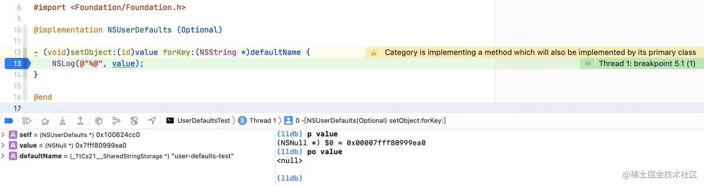Click the purple A icon beside value
Image resolution: width=704 pixels, height=186 pixels.
tap(13, 146)
